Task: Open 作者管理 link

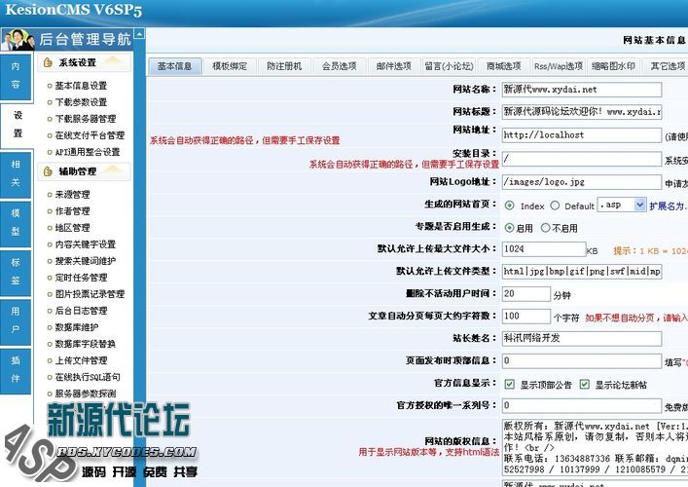Action: (x=72, y=211)
